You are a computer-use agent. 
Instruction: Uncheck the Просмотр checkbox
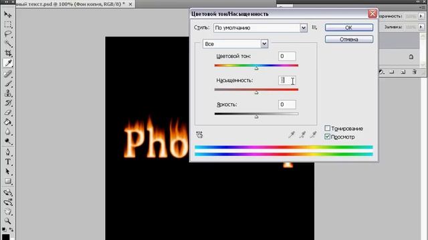tap(328, 136)
